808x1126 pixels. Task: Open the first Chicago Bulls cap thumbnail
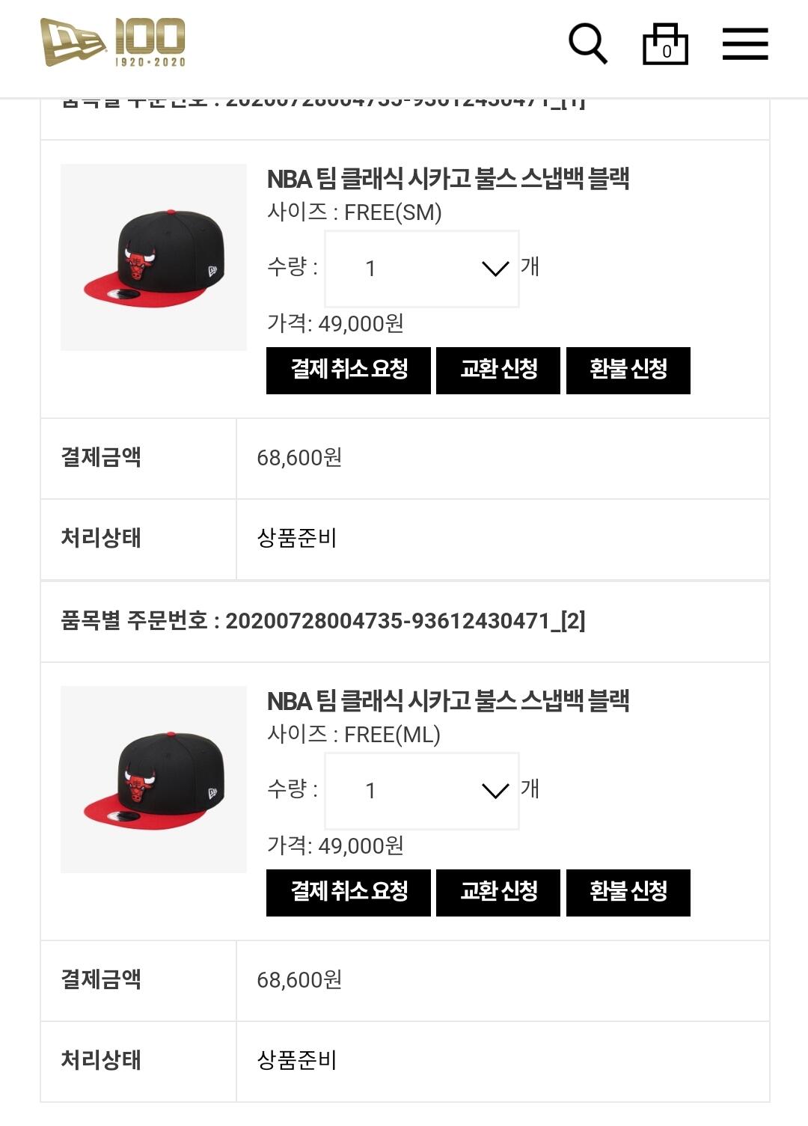point(153,257)
